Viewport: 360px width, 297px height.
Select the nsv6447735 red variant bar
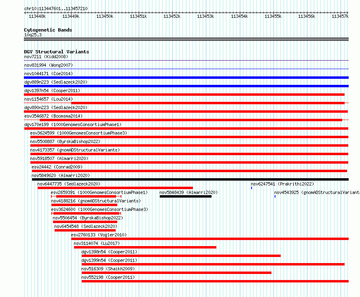tap(115, 188)
